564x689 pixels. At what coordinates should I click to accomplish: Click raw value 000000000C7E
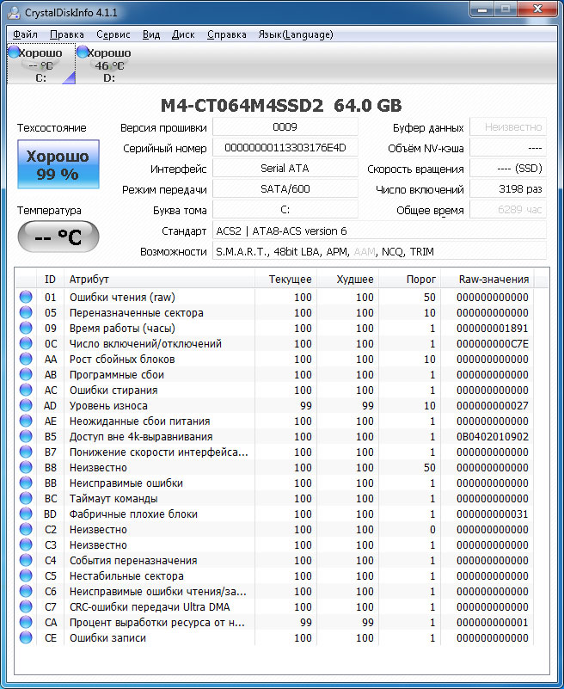492,343
